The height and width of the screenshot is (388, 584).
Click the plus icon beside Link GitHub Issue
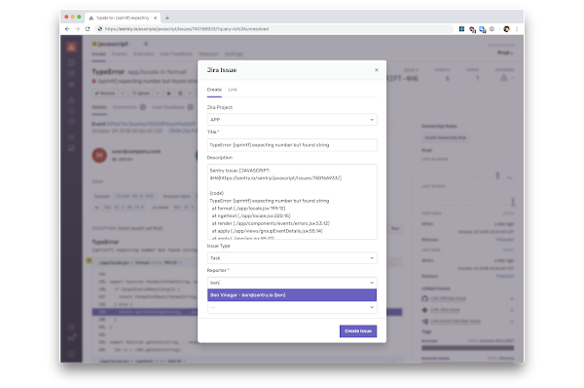click(512, 298)
